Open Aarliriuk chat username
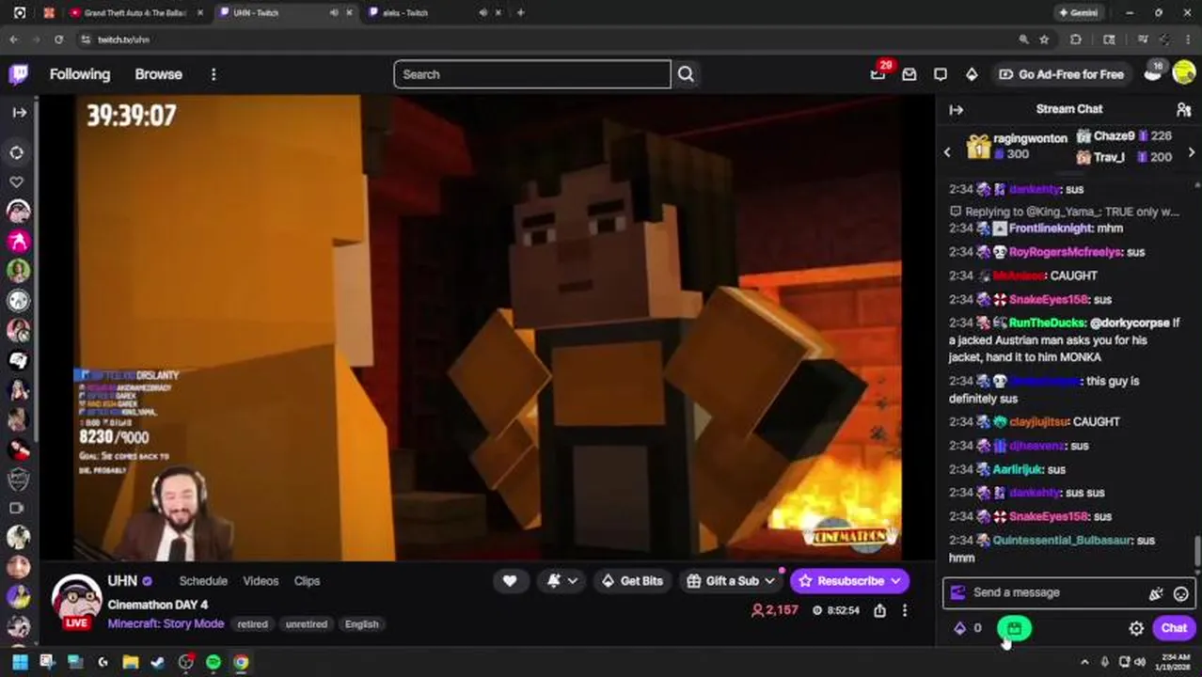Viewport: 1202px width, 677px height. (x=1017, y=469)
